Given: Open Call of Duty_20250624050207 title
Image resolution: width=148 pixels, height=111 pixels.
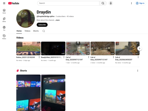Looking at the screenshot, I should pyautogui.click(x=124, y=58).
